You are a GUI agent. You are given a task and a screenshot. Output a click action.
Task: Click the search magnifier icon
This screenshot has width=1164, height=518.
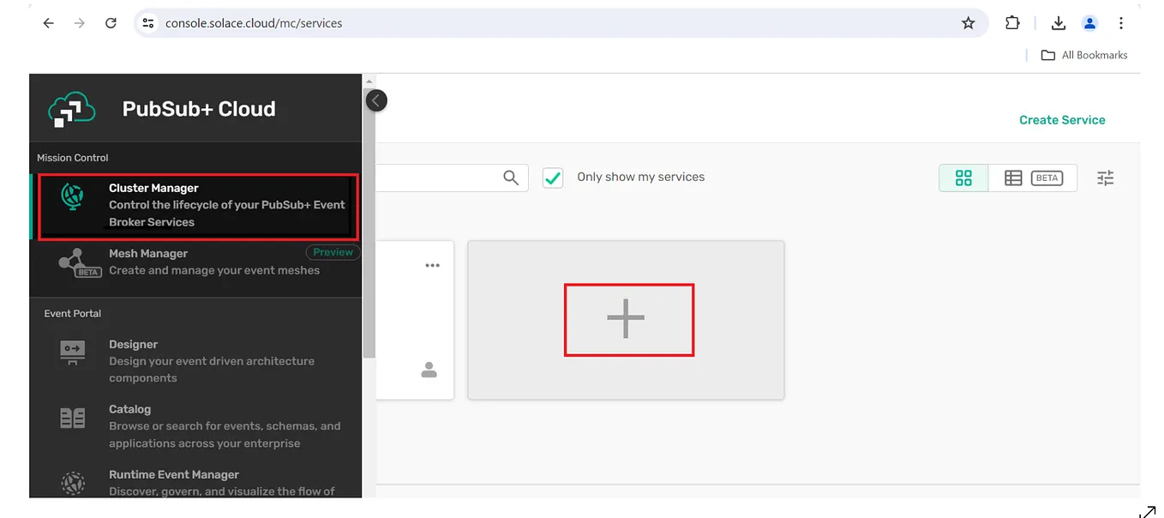(510, 178)
